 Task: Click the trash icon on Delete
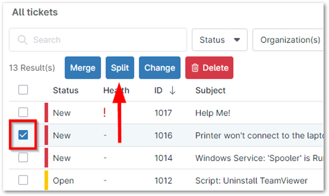pos(195,68)
